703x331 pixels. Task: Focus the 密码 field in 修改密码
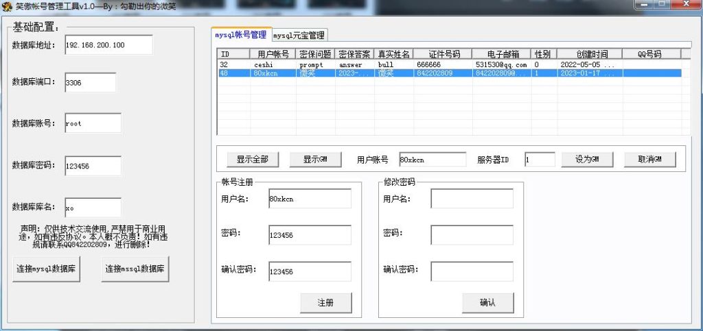point(472,235)
